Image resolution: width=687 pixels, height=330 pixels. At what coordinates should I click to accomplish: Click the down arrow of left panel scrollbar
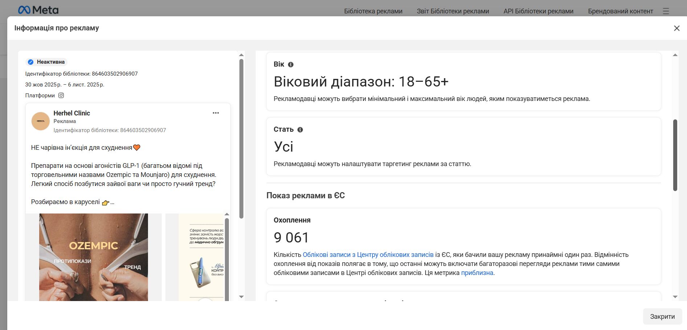[x=241, y=297]
